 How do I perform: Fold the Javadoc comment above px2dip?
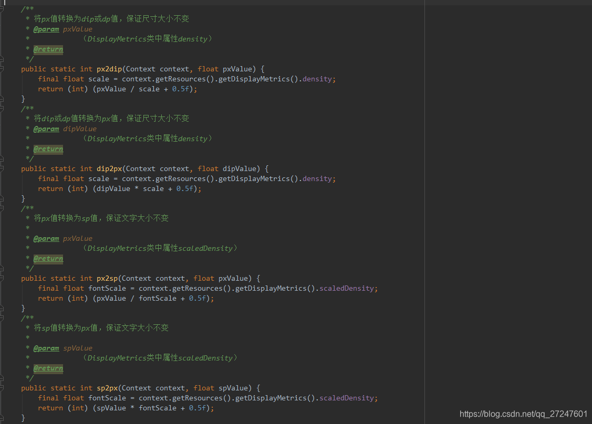click(x=2, y=9)
